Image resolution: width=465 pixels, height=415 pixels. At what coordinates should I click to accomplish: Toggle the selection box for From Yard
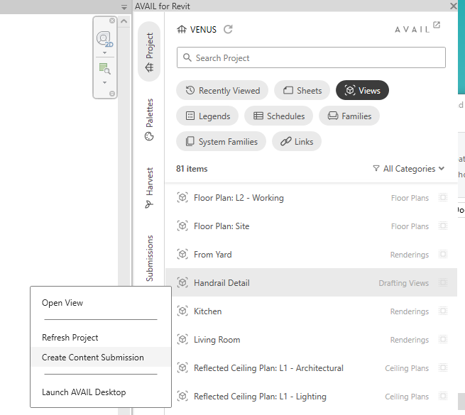(443, 255)
